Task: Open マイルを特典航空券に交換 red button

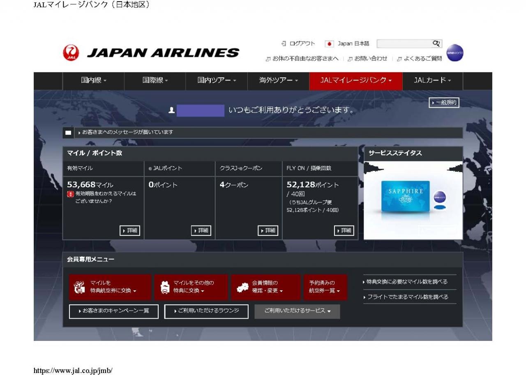Action: [x=110, y=287]
